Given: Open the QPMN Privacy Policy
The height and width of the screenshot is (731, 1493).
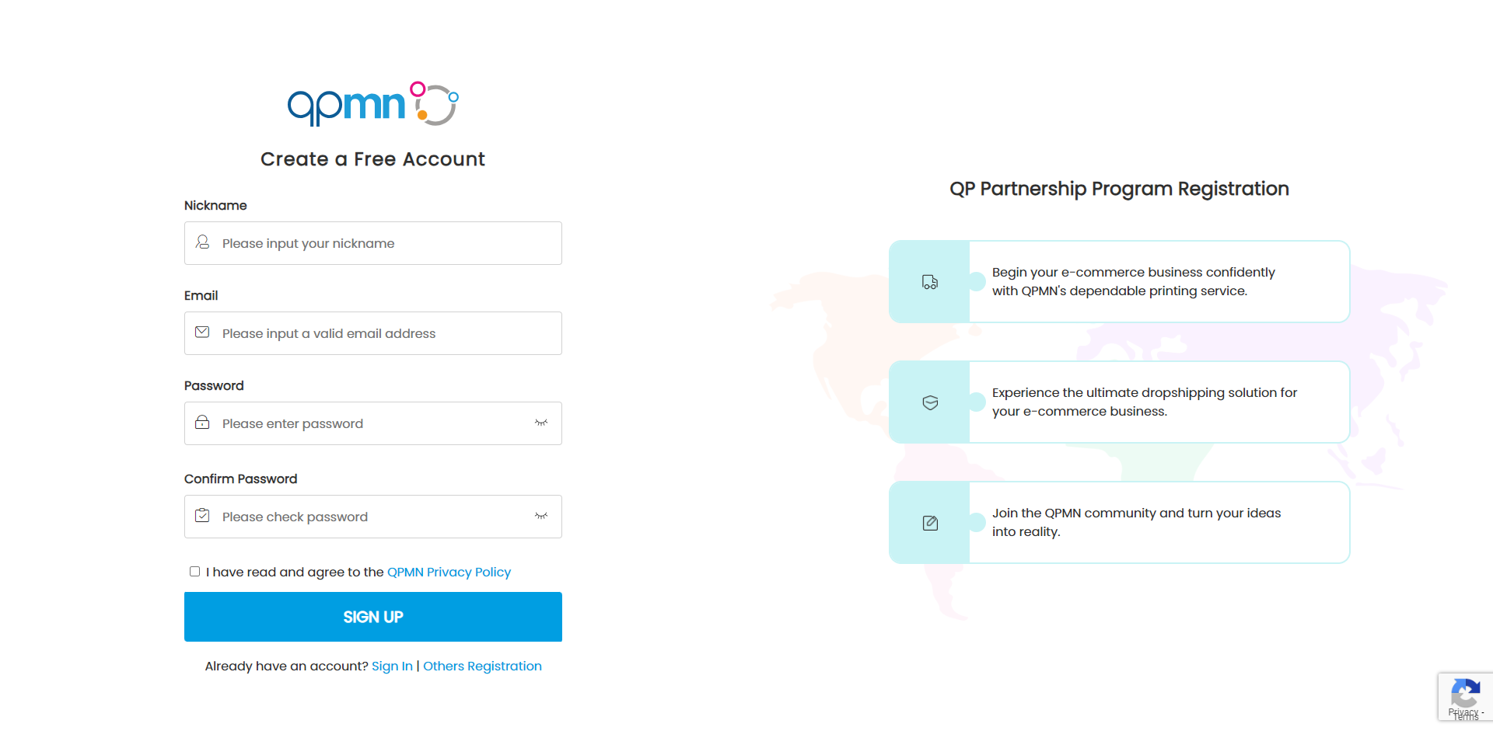Looking at the screenshot, I should (x=449, y=572).
